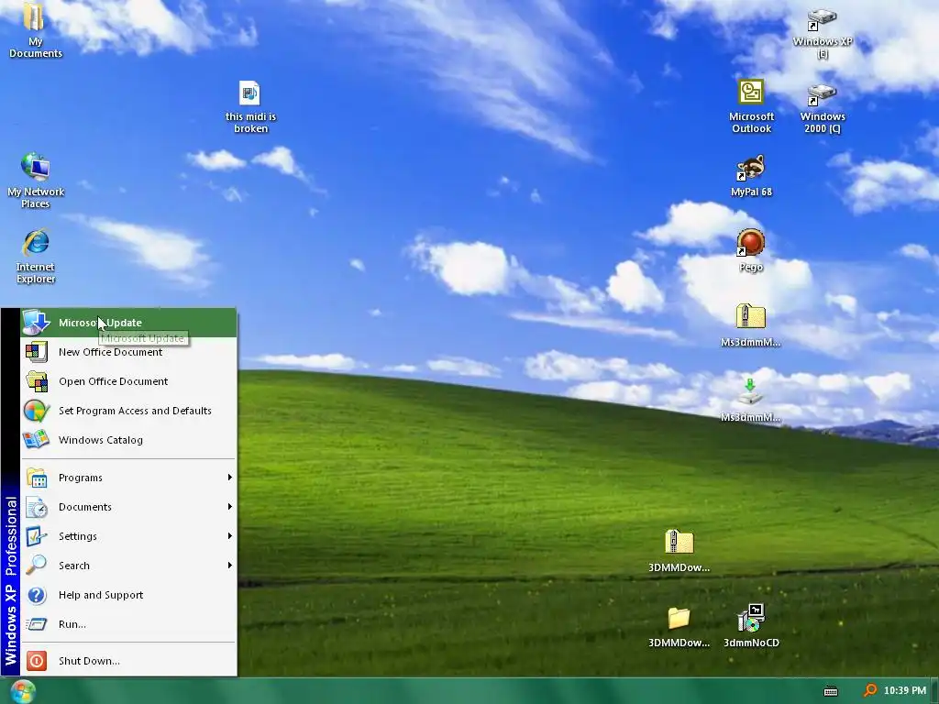Open Help and Support from the Start menu
The height and width of the screenshot is (704, 939).
pyautogui.click(x=128, y=595)
